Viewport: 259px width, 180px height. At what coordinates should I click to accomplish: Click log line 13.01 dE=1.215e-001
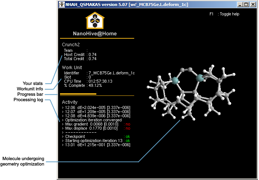click(x=96, y=145)
